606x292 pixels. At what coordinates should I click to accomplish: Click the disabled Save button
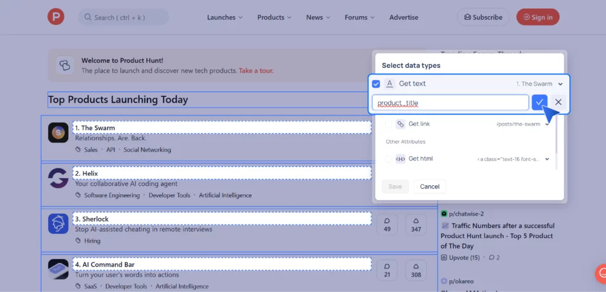click(395, 187)
